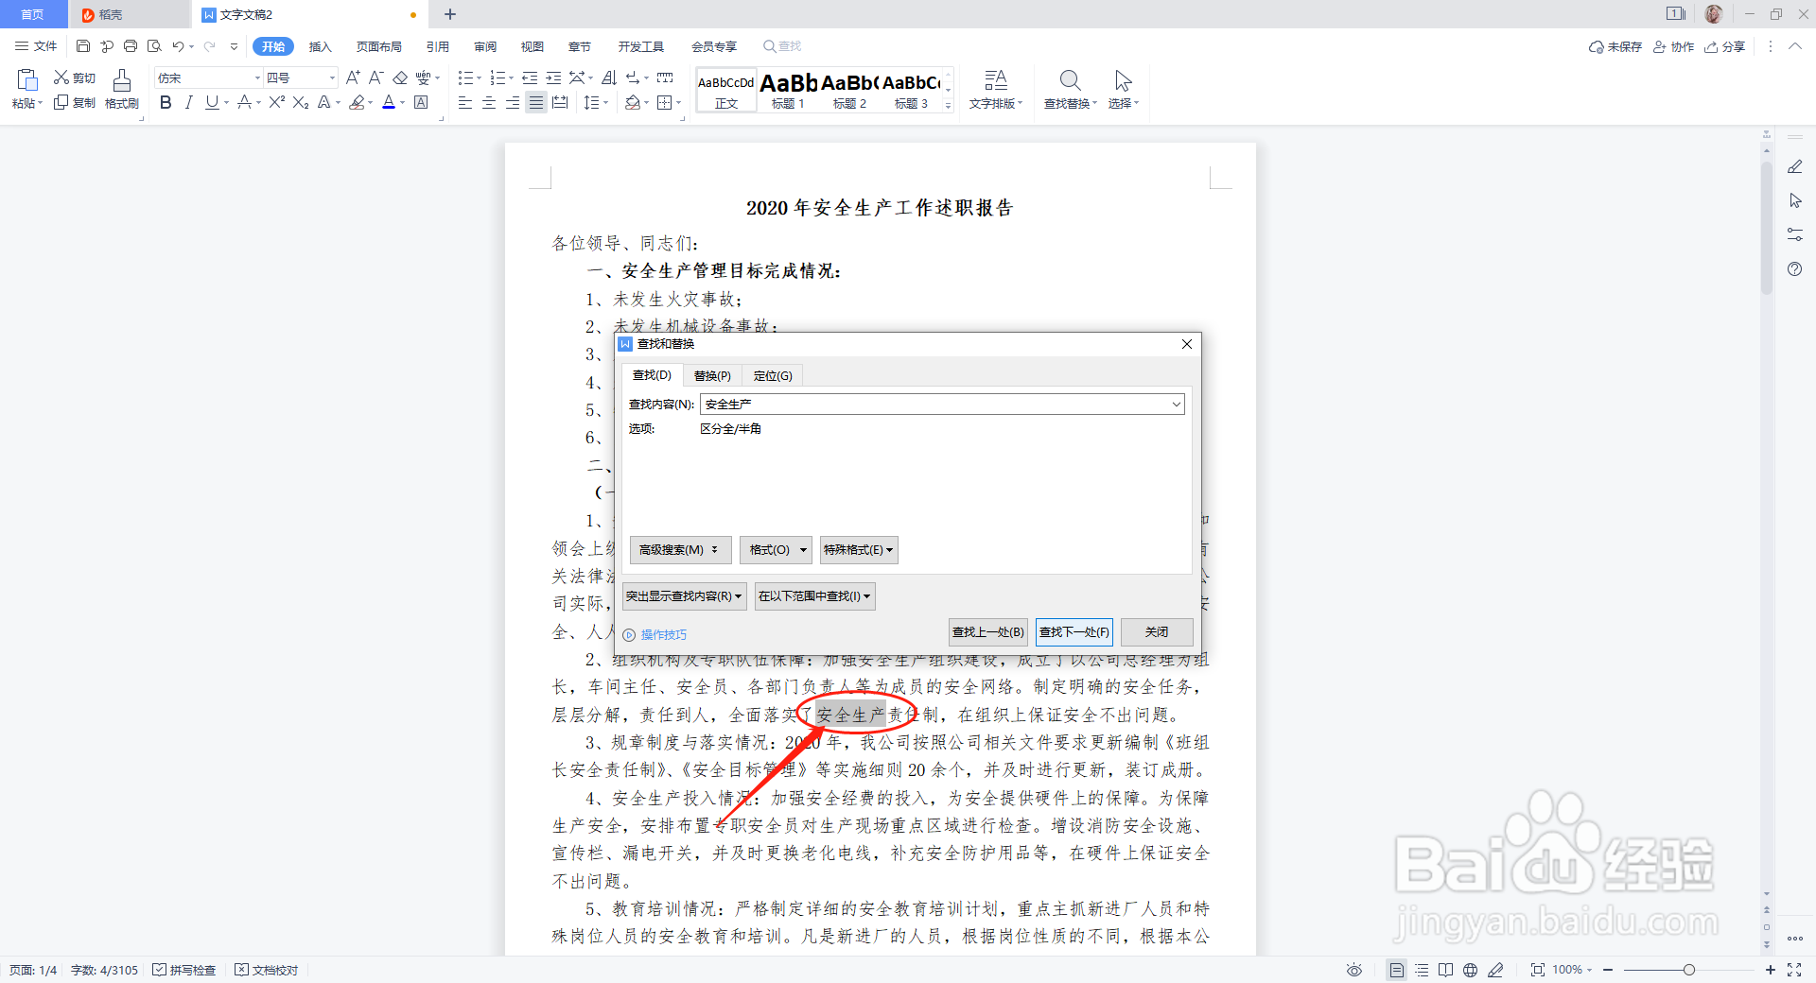
Task: Switch to Replace (替换) tab in dialog
Action: click(712, 376)
